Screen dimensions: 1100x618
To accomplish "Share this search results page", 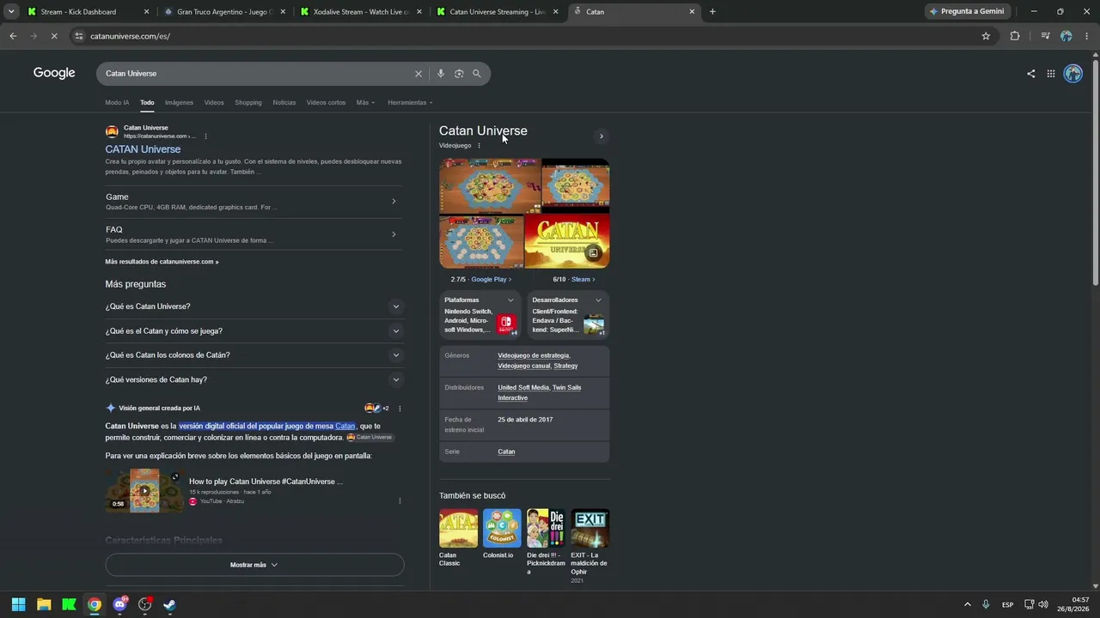I will (1030, 74).
